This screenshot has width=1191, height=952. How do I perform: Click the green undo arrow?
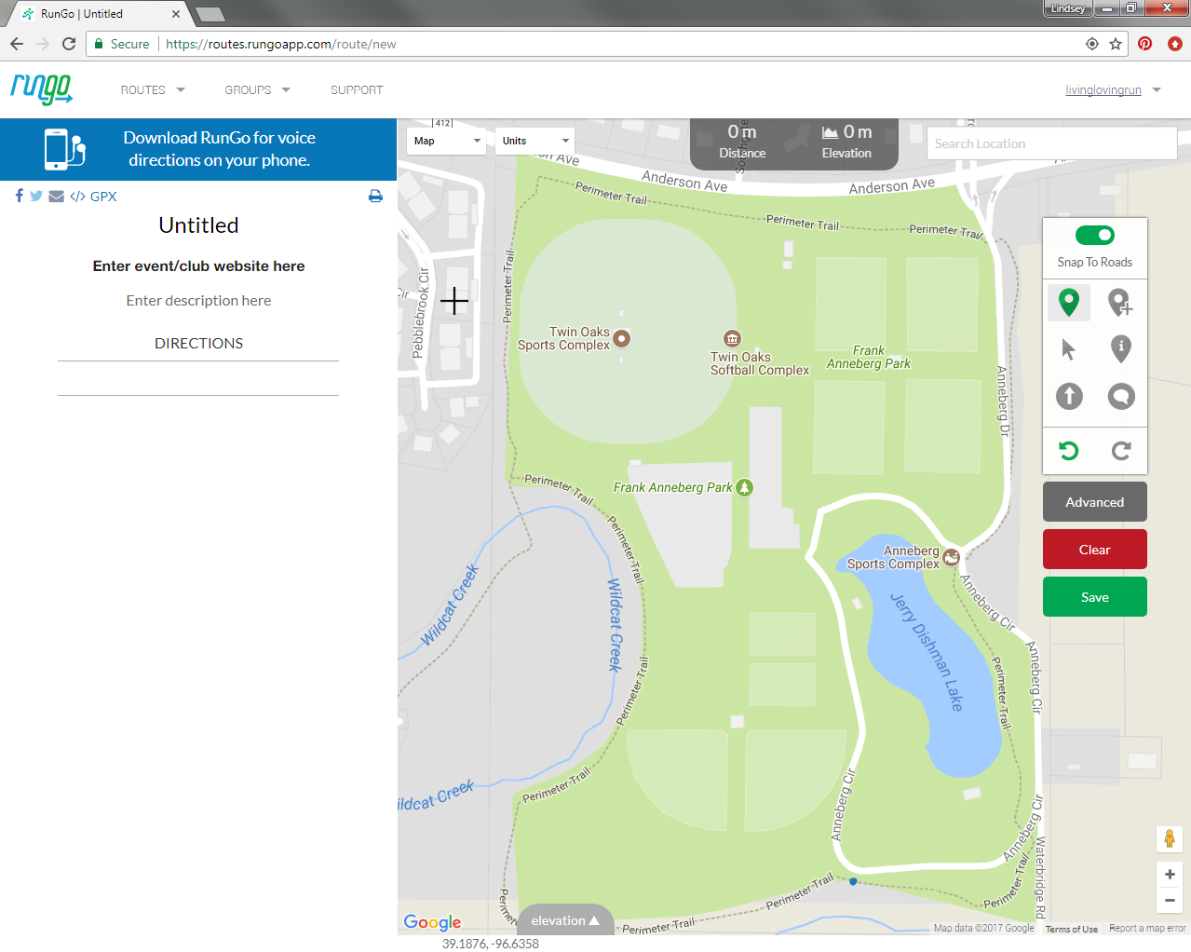click(1068, 451)
